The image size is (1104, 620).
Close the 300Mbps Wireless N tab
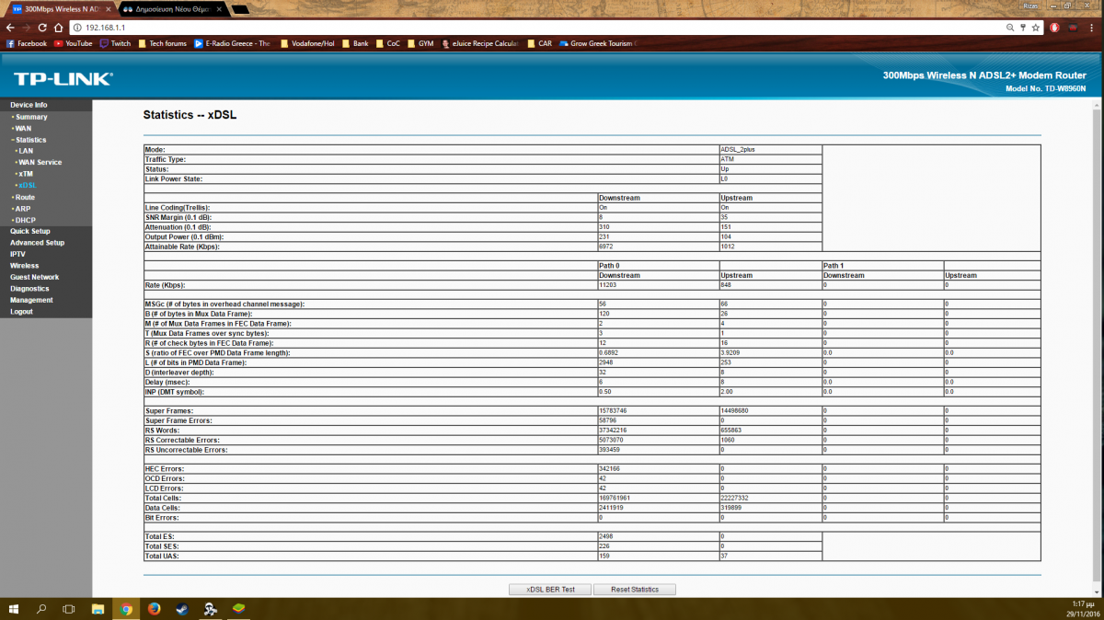click(x=109, y=8)
